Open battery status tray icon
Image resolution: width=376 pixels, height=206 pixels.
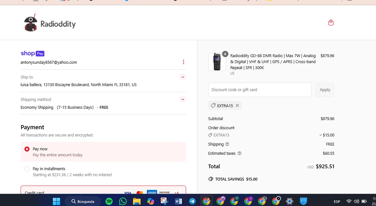point(364,201)
